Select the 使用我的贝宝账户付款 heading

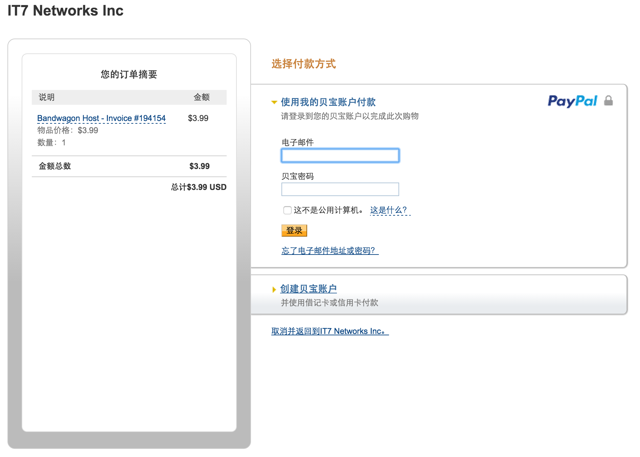click(x=328, y=102)
